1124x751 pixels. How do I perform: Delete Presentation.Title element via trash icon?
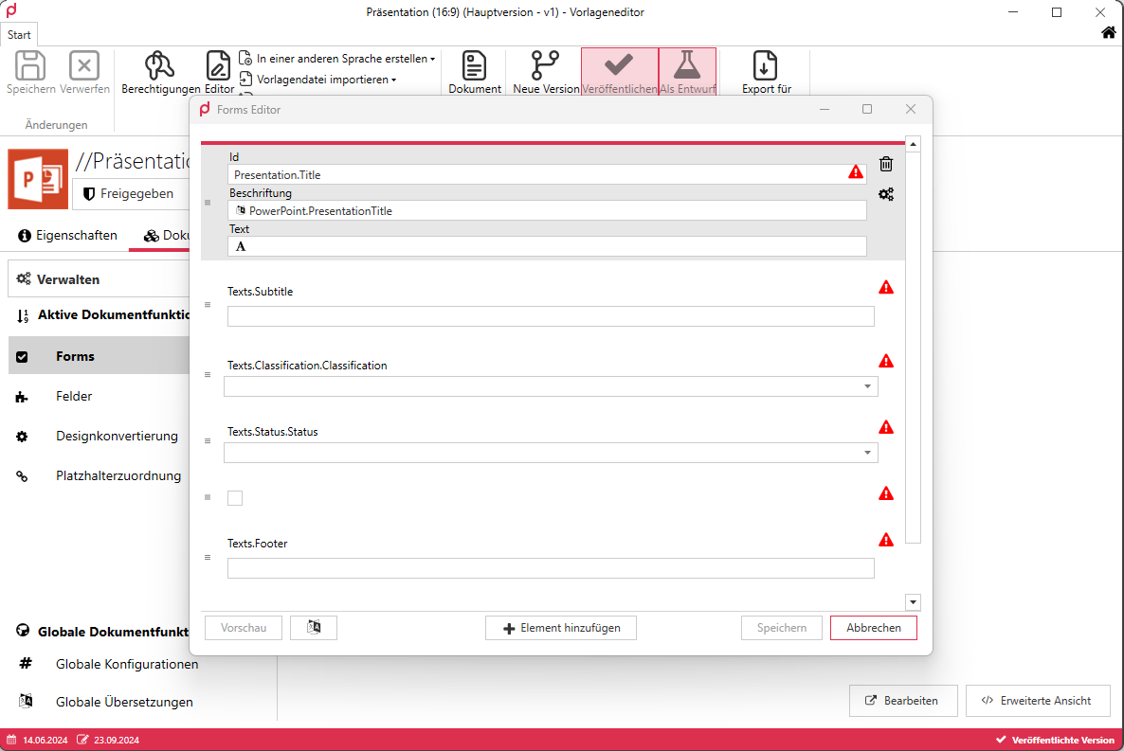pos(886,164)
